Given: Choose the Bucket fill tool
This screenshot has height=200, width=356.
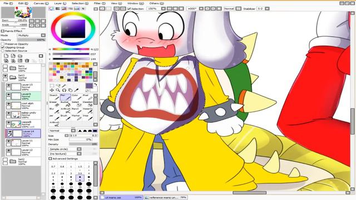Looking at the screenshot, I should 66,104.
